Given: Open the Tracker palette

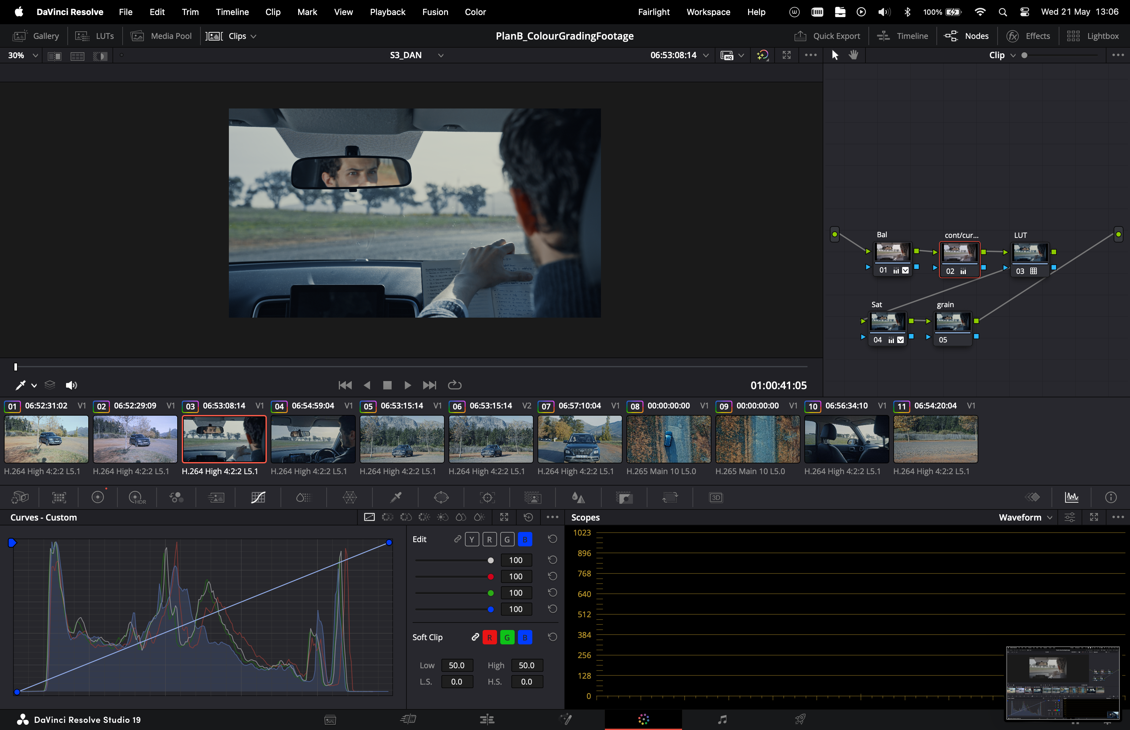Looking at the screenshot, I should [487, 497].
